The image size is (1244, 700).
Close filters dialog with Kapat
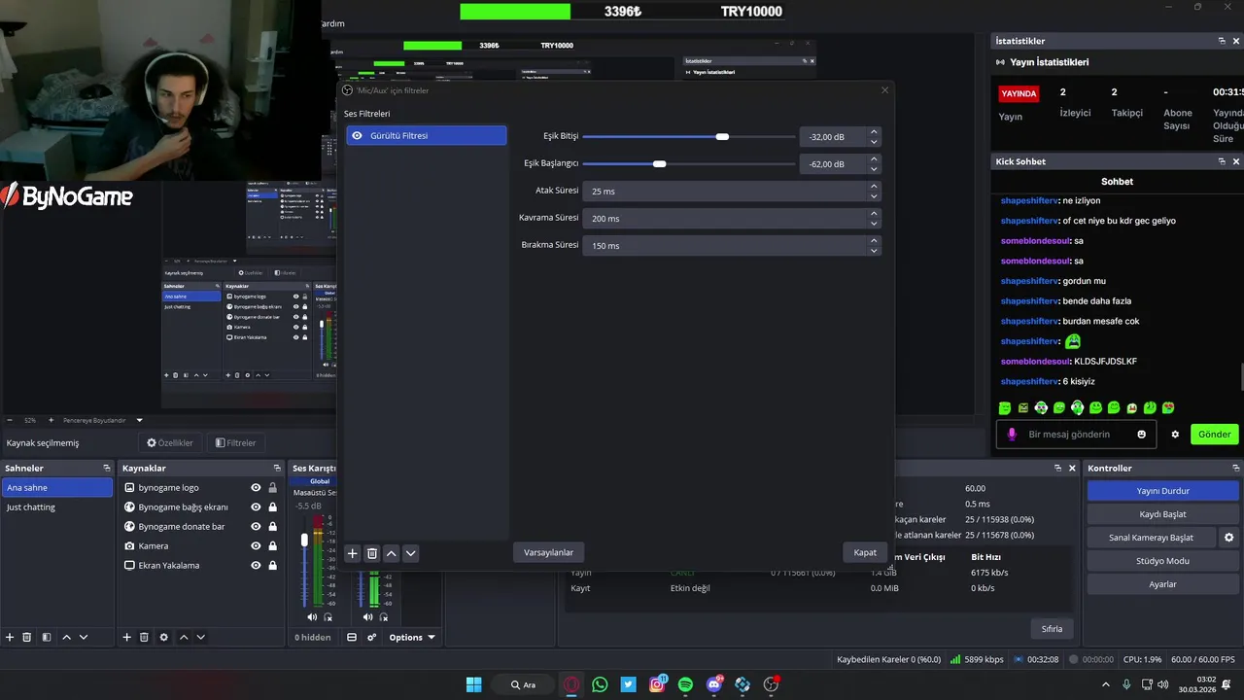865,552
